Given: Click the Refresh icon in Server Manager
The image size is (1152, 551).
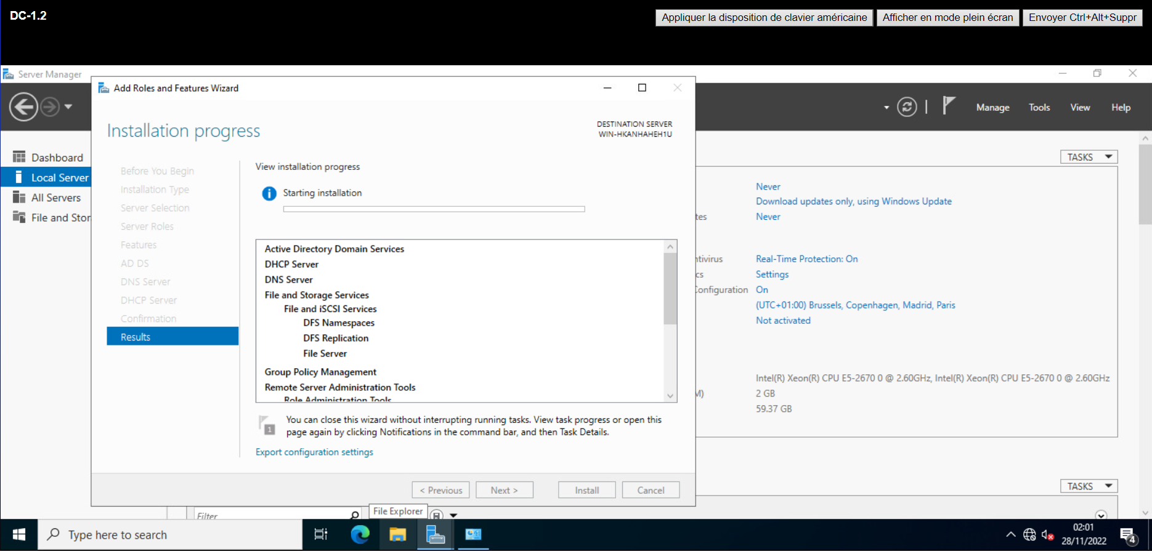Looking at the screenshot, I should tap(907, 107).
